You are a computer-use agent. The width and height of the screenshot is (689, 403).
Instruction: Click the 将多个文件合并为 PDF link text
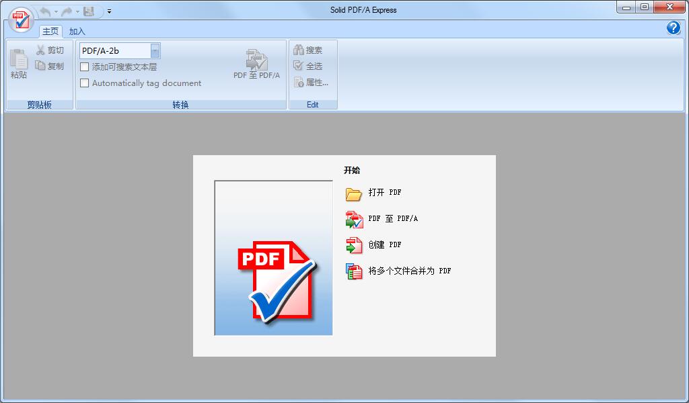click(x=410, y=271)
